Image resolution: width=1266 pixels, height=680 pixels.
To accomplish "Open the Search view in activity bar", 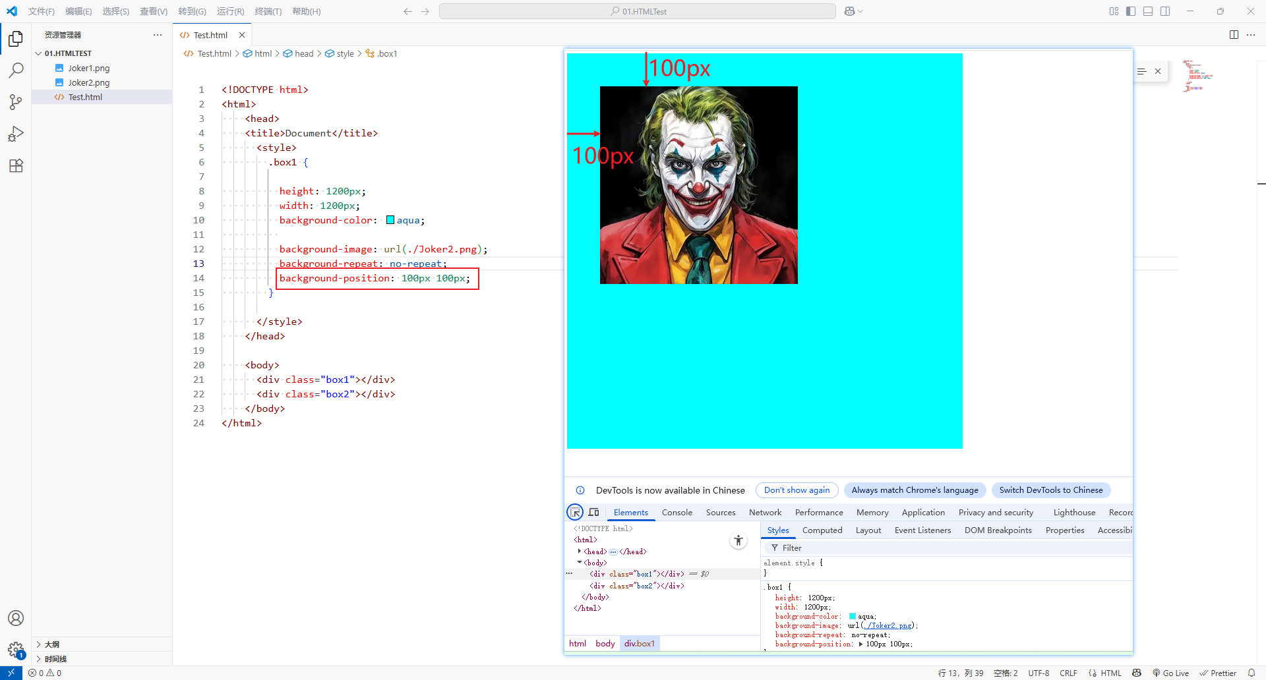I will [16, 71].
